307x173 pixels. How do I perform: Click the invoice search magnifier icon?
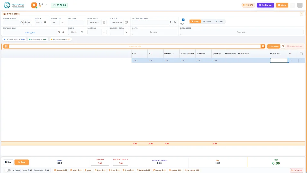point(45,22)
